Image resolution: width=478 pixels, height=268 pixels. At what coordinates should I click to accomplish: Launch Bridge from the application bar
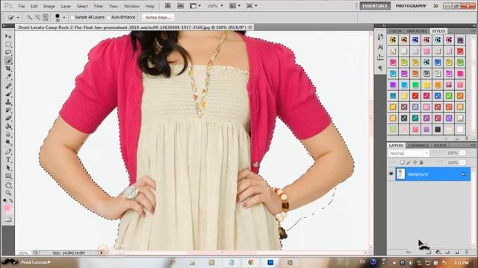tap(167, 6)
